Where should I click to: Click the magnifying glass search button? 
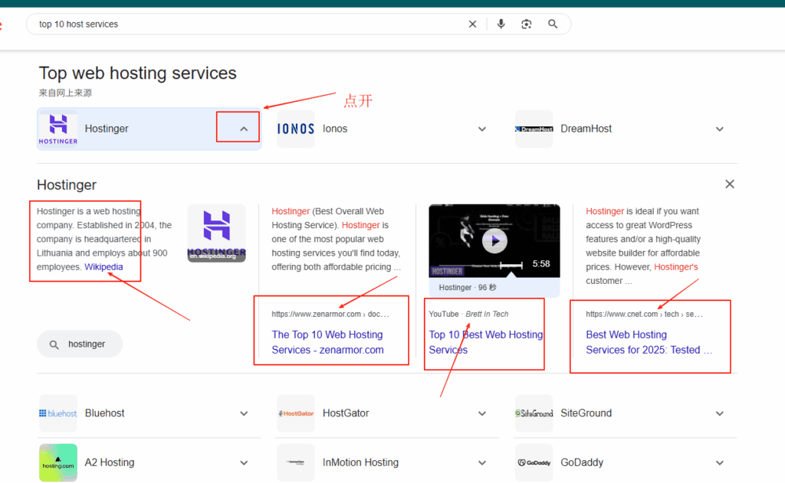(x=553, y=24)
